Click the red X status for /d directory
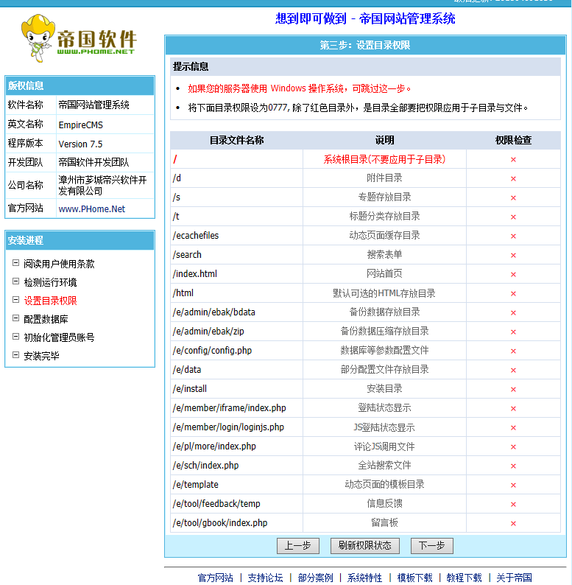This screenshot has height=585, width=572. [513, 178]
